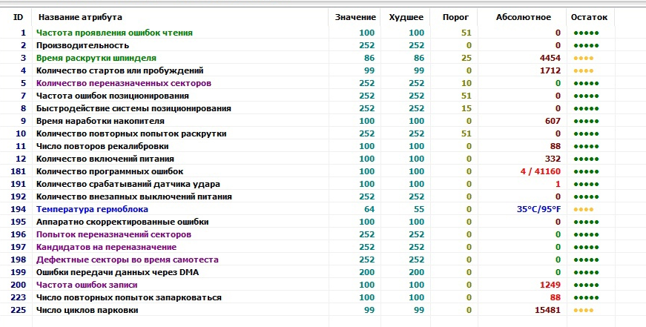The height and width of the screenshot is (327, 646).
Task: Click temperature value 35°C/95°F
Action: click(x=539, y=209)
